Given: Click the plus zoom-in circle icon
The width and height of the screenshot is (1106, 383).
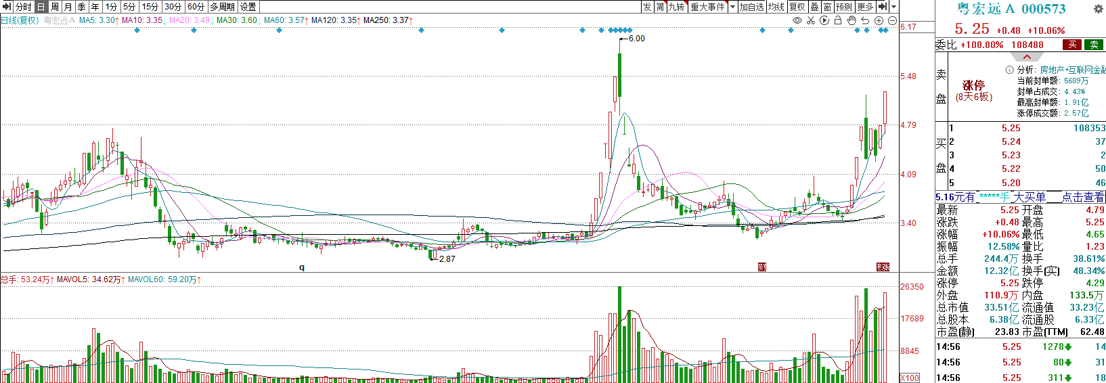Looking at the screenshot, I should [x=879, y=20].
